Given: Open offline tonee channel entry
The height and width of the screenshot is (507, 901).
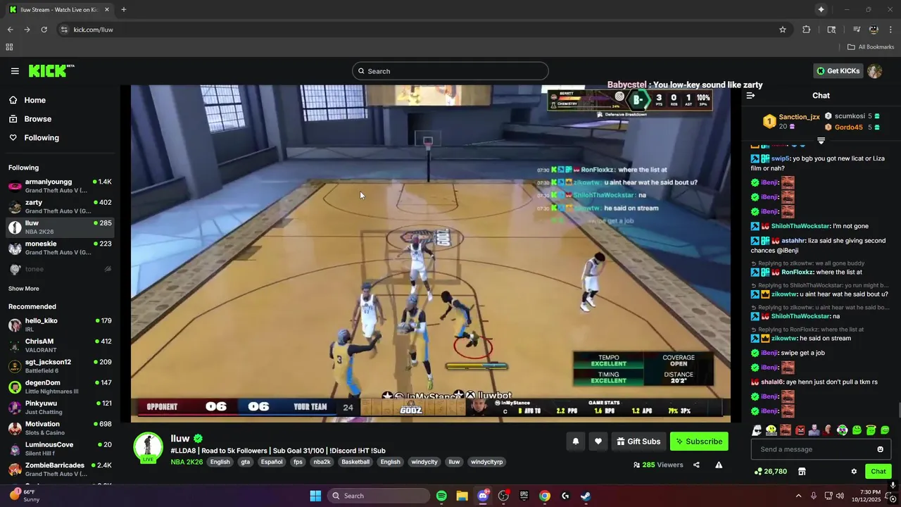Looking at the screenshot, I should click(60, 269).
